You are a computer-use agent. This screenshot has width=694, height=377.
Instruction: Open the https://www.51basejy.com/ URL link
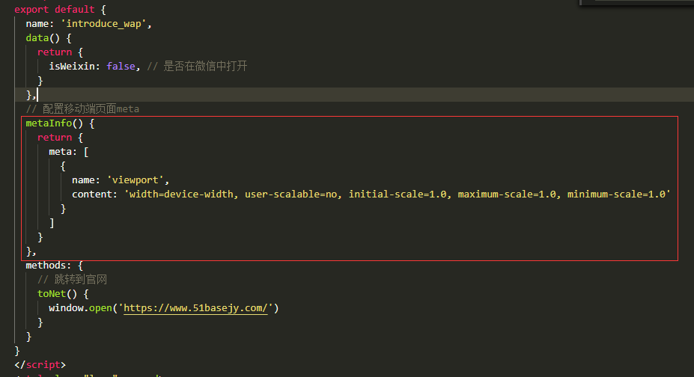click(x=195, y=308)
